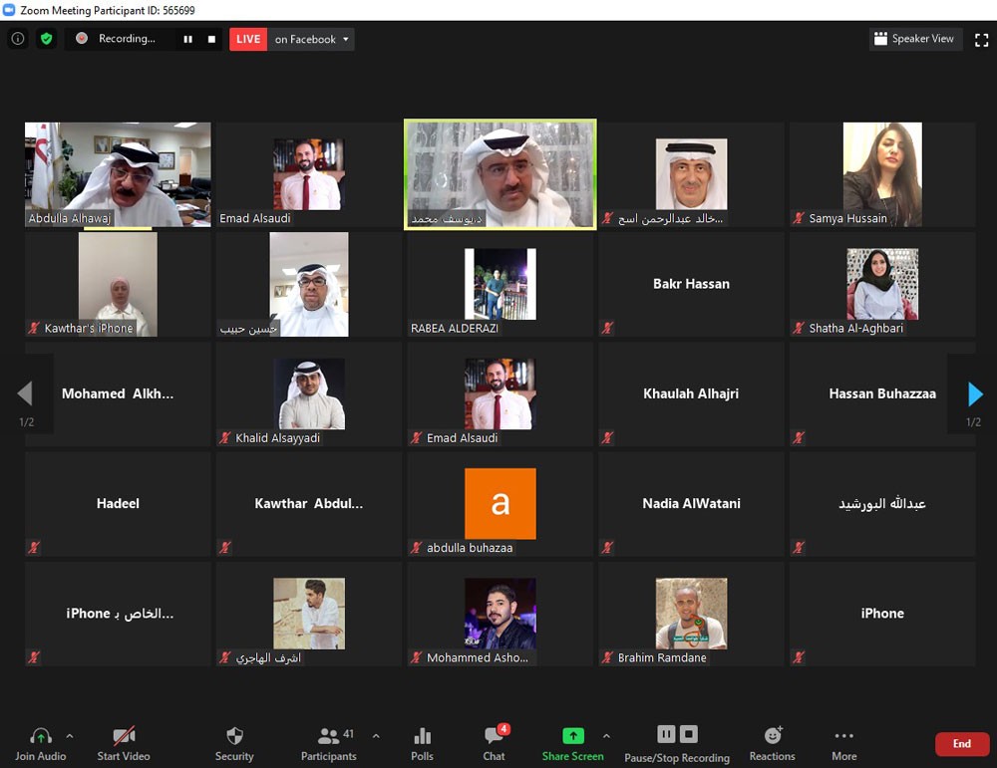Switch to Speaker View
Image resolution: width=997 pixels, height=768 pixels.
pos(913,39)
